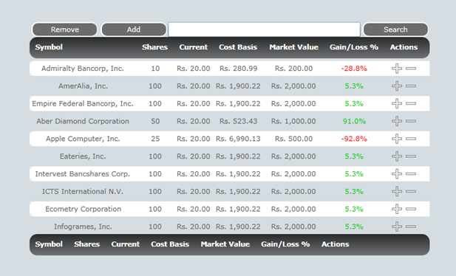Click the Search button
This screenshot has height=276, width=456.
coord(395,30)
